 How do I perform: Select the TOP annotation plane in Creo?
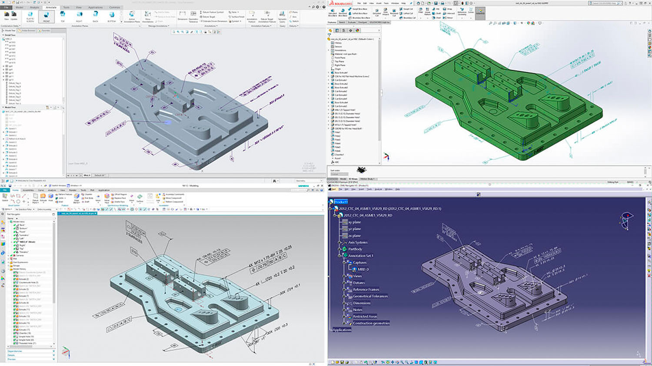click(63, 17)
